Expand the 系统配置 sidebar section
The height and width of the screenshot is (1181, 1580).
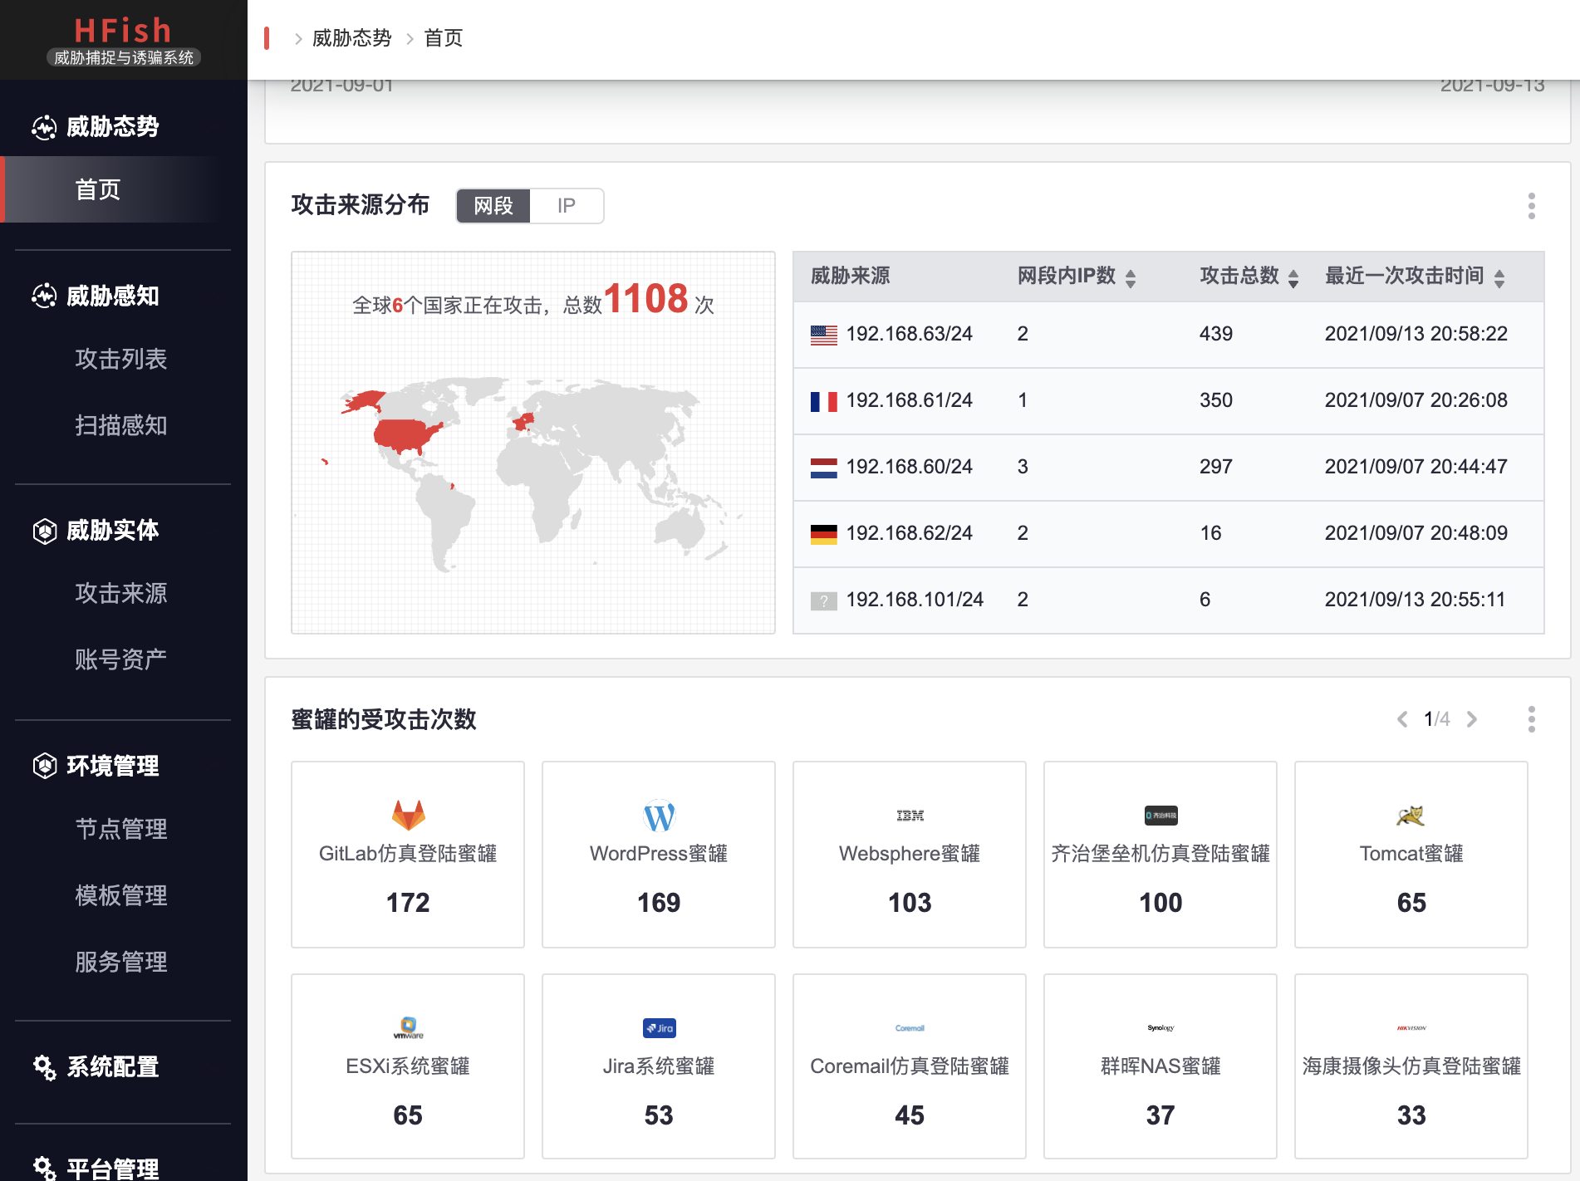pyautogui.click(x=112, y=1066)
